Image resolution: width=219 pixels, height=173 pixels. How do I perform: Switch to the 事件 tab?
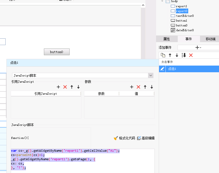point(188,39)
